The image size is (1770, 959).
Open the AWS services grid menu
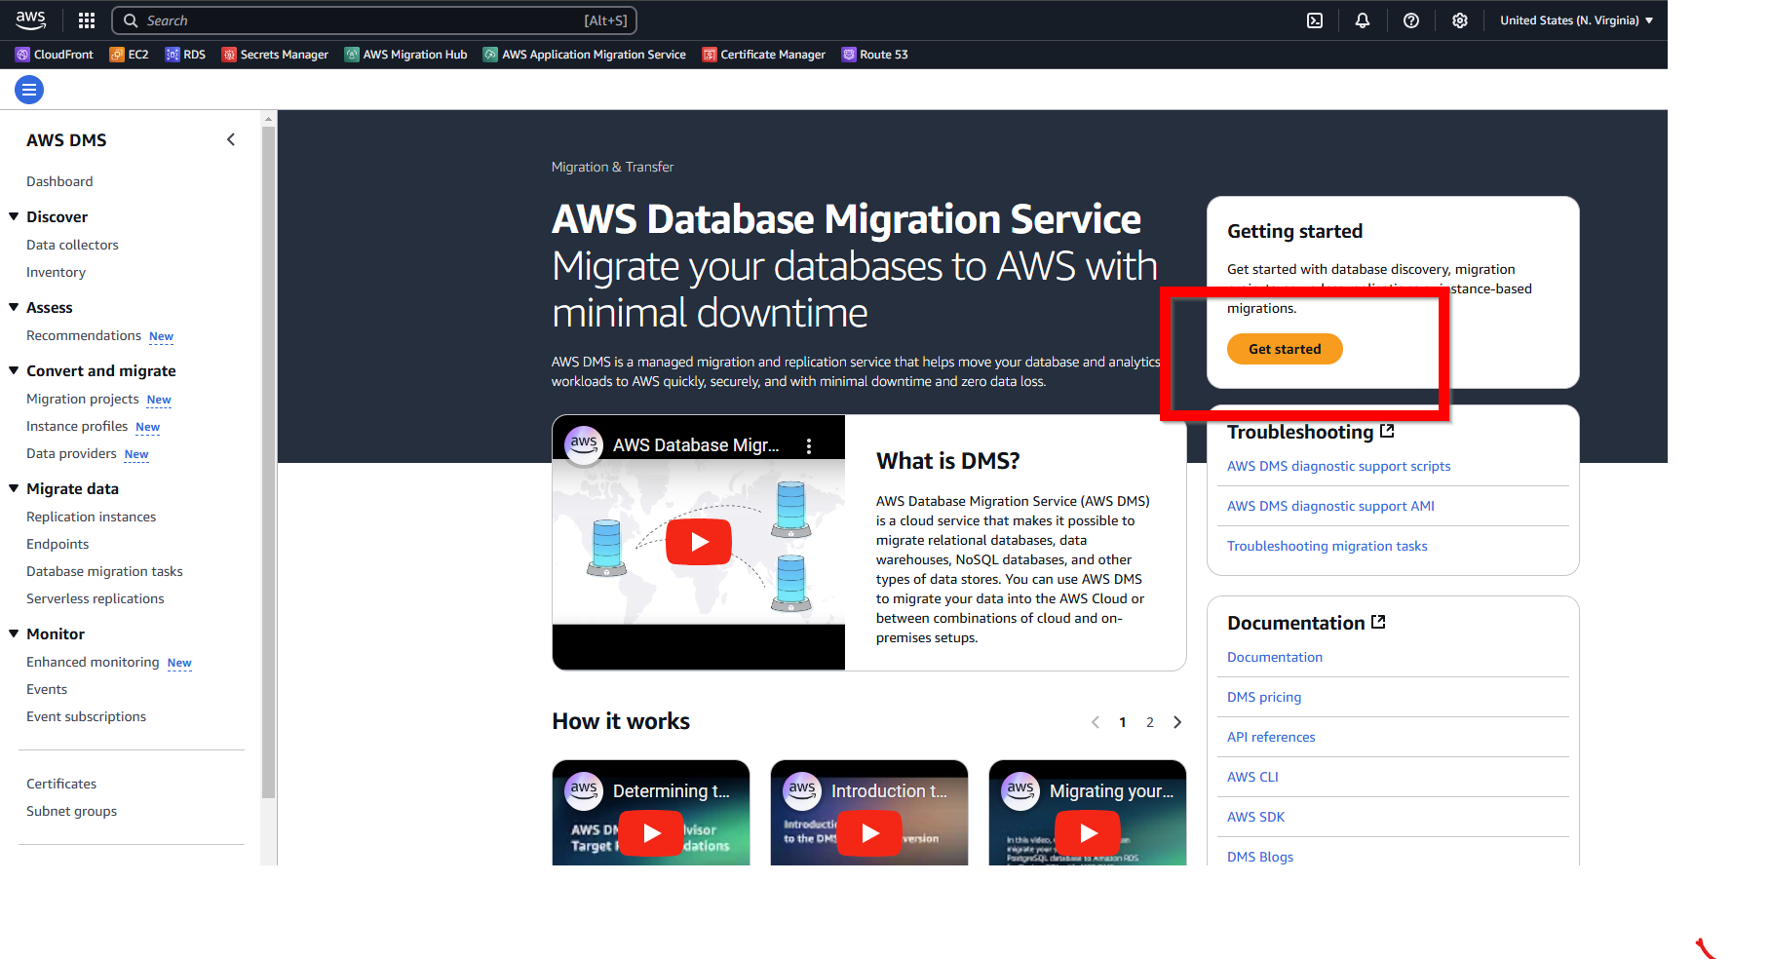pyautogui.click(x=87, y=20)
